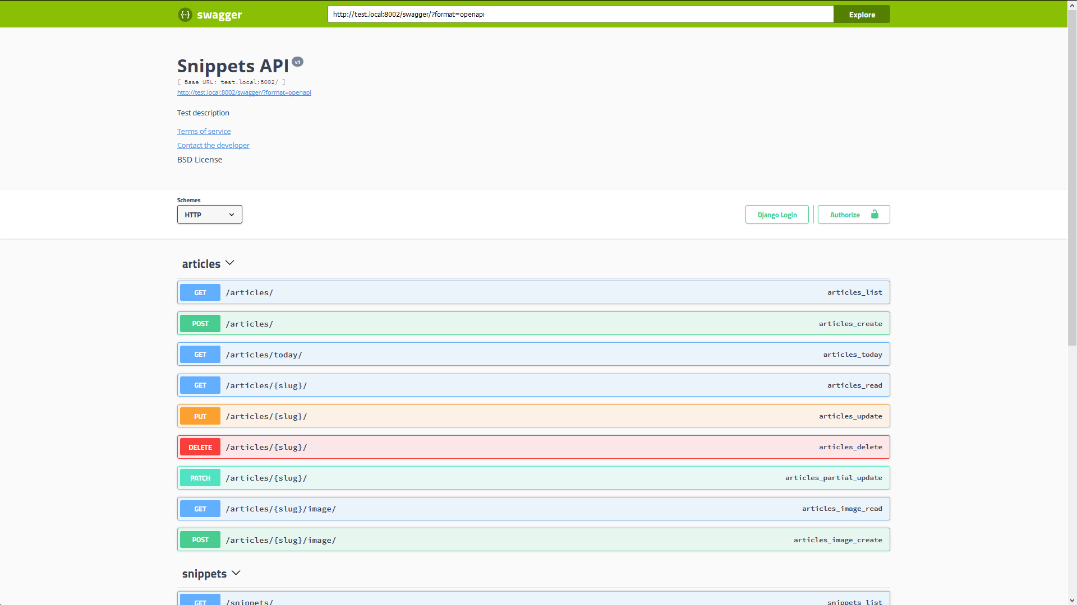This screenshot has height=605, width=1077.
Task: Click the POST icon for /articles/
Action: pos(200,323)
